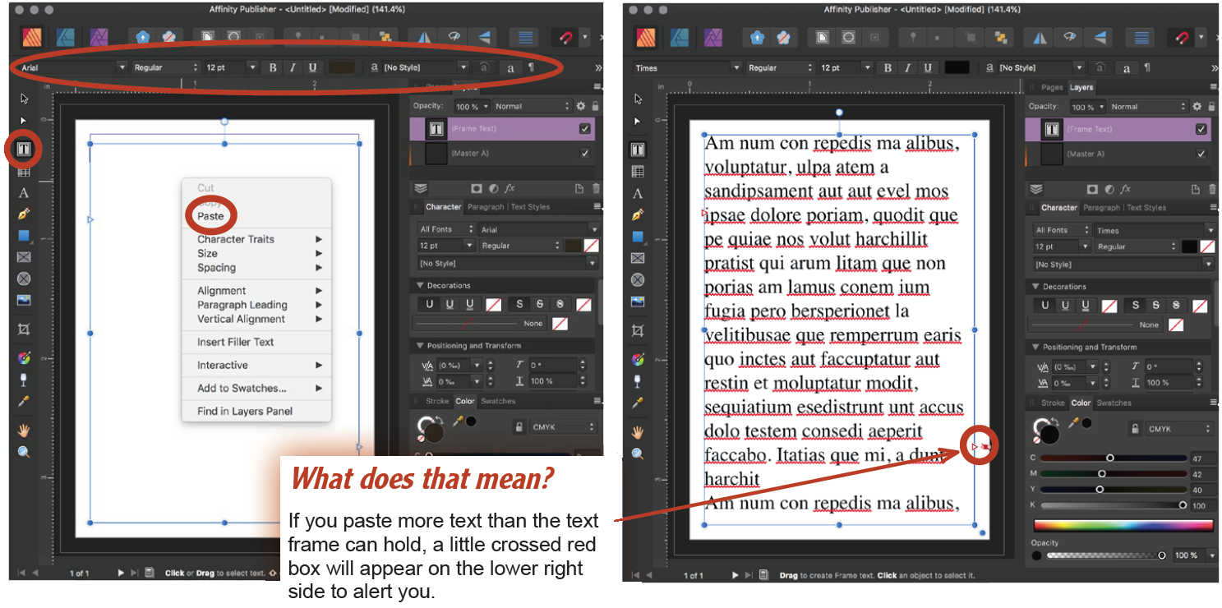Select the Crop tool in left screenshot
The image size is (1222, 608).
(x=24, y=329)
